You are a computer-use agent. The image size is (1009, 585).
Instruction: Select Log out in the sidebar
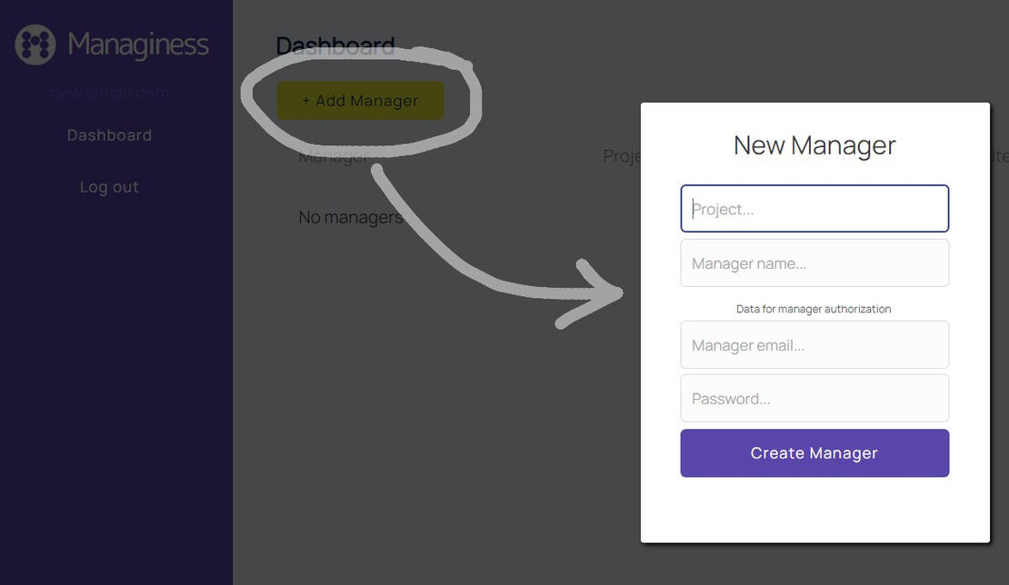click(109, 187)
